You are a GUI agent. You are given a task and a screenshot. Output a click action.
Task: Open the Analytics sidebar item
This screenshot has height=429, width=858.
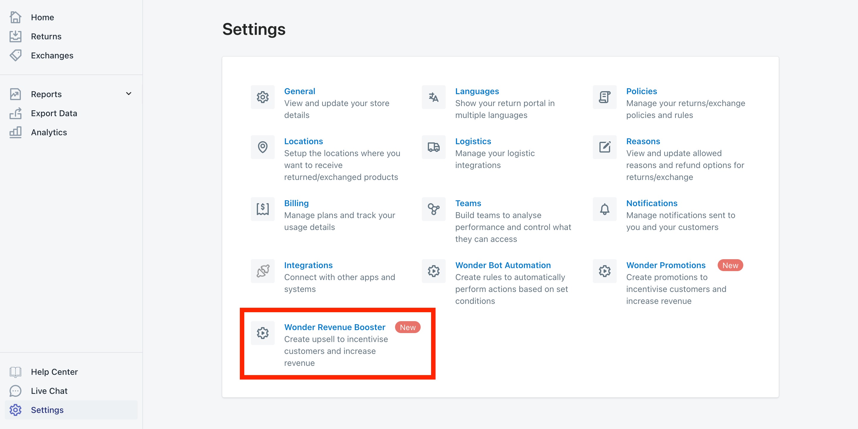[49, 132]
